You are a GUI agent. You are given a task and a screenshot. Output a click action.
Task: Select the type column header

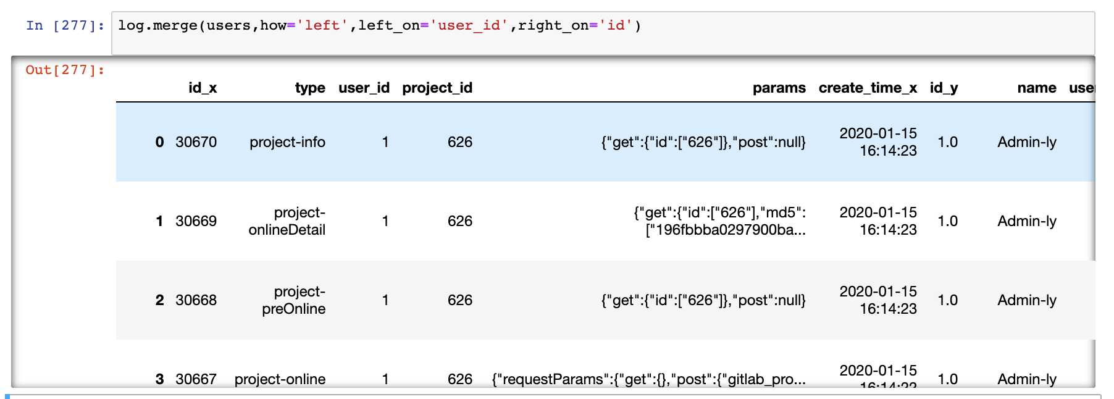[310, 88]
